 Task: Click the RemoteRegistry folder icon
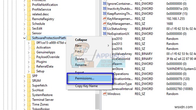coord(29,19)
